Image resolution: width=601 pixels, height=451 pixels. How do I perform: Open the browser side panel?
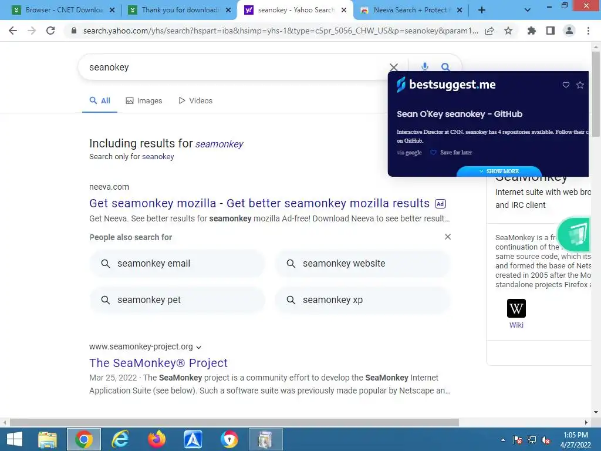click(551, 31)
